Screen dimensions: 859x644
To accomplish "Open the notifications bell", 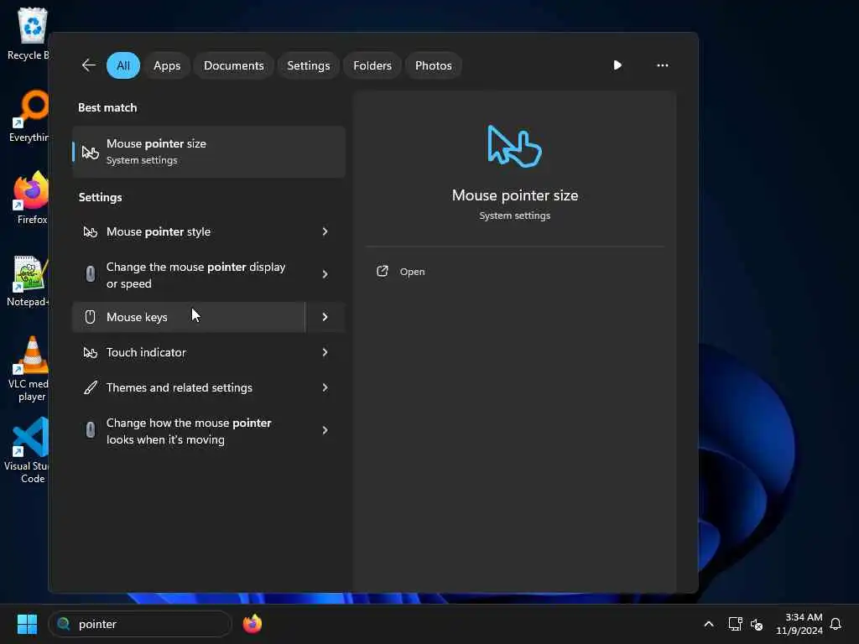I will [x=836, y=624].
